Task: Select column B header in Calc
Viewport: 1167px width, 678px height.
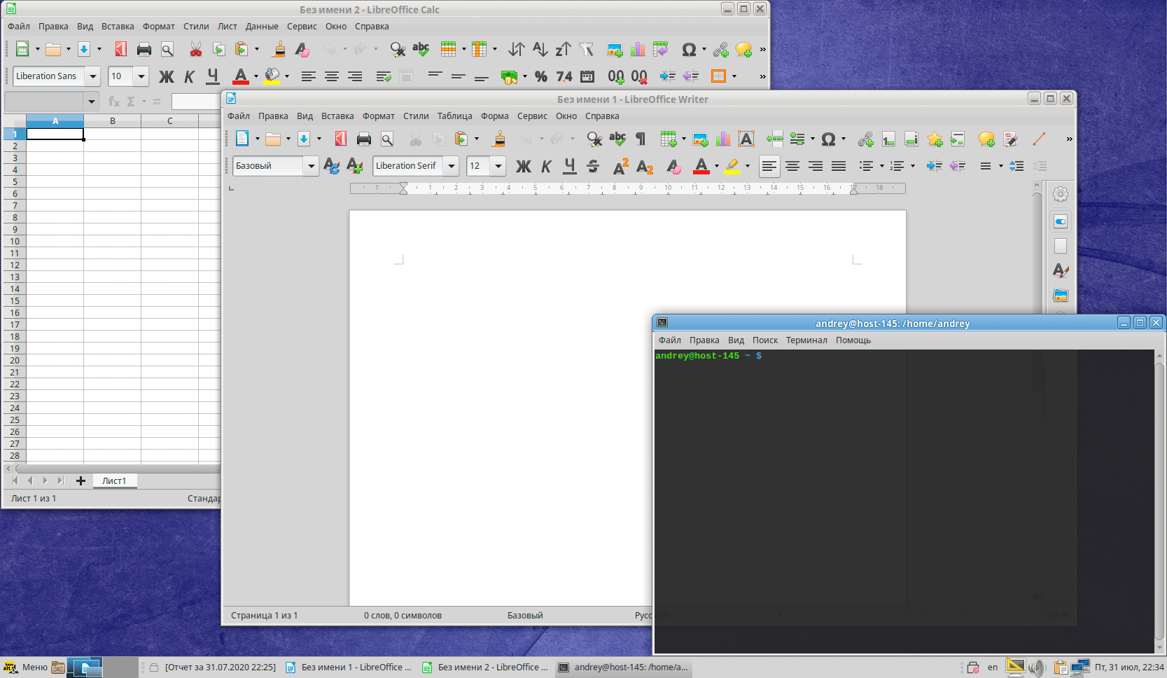Action: click(x=112, y=121)
